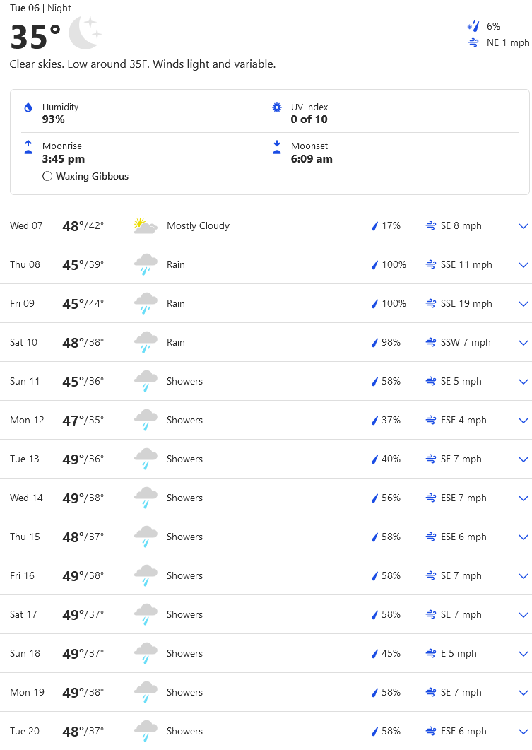Select the Mon 12 date label
This screenshot has height=750, width=532.
click(27, 421)
